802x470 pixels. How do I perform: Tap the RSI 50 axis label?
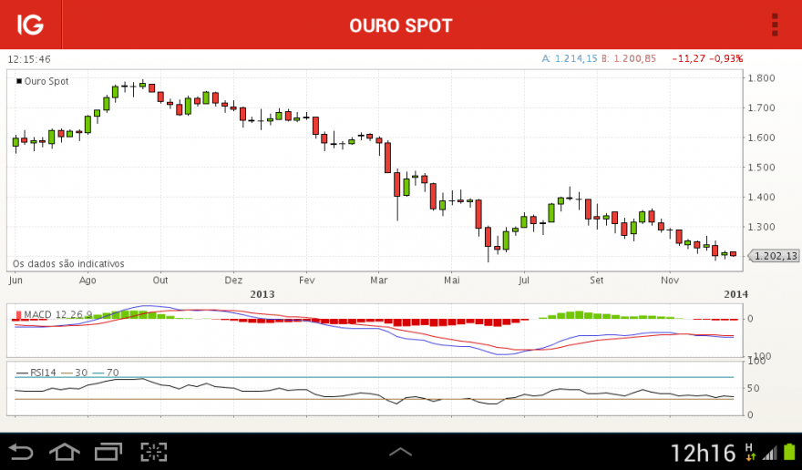[x=754, y=388]
